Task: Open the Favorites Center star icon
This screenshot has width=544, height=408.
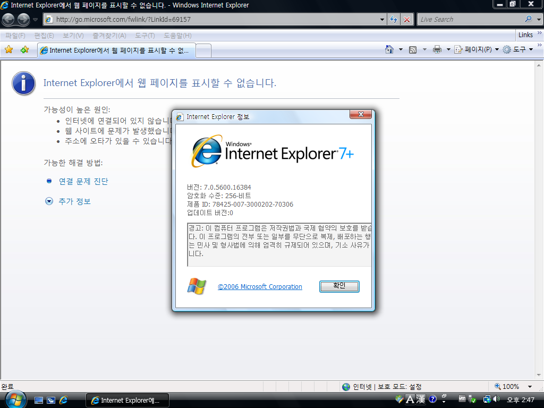Action: [x=8, y=49]
